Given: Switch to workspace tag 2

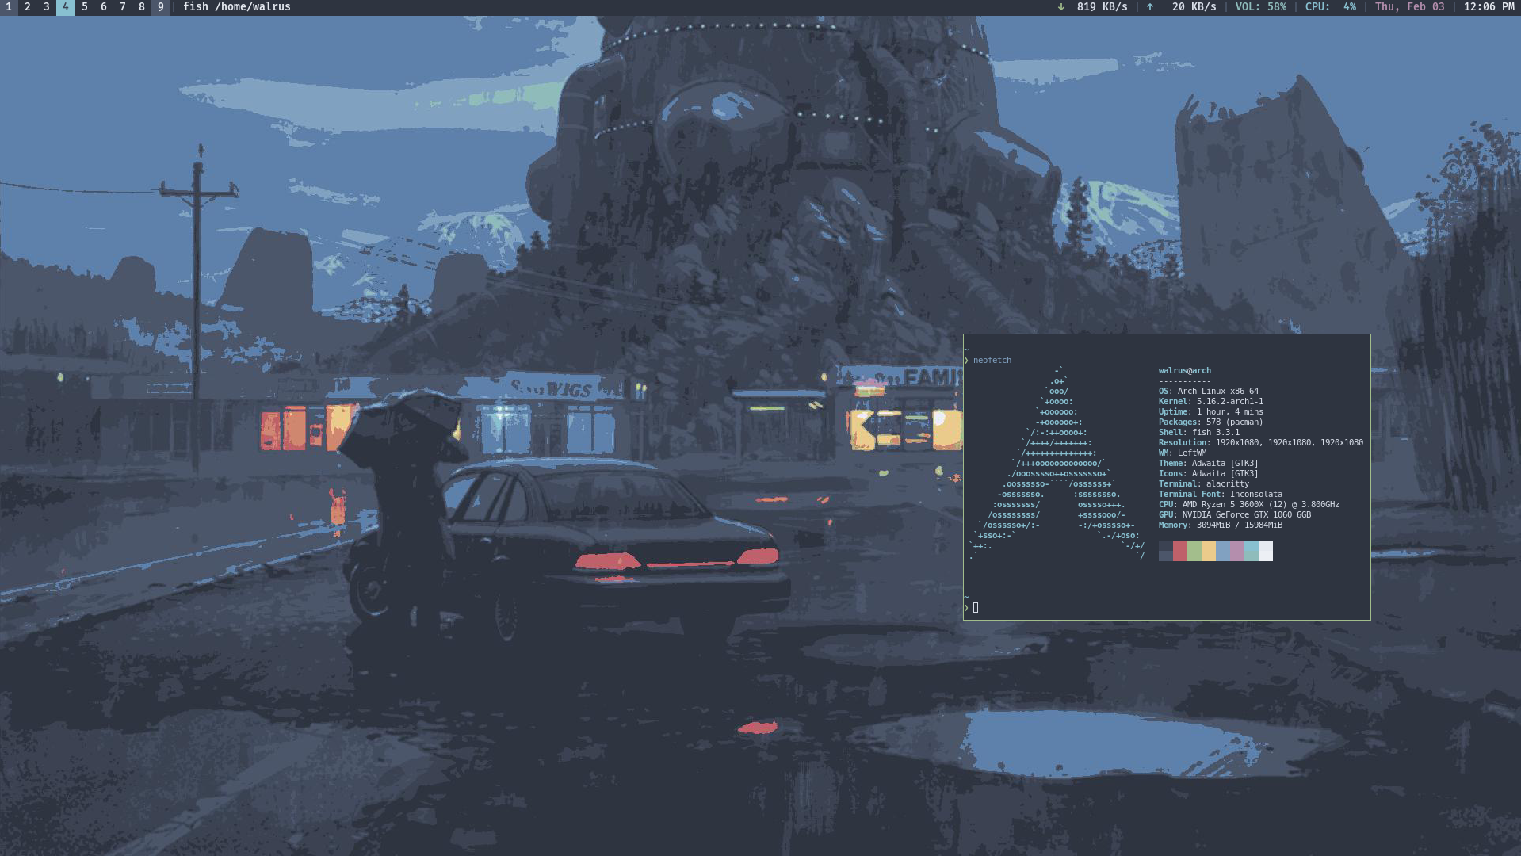Looking at the screenshot, I should [28, 7].
